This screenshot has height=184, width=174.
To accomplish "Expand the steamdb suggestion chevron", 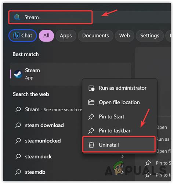I will (x=122, y=172).
